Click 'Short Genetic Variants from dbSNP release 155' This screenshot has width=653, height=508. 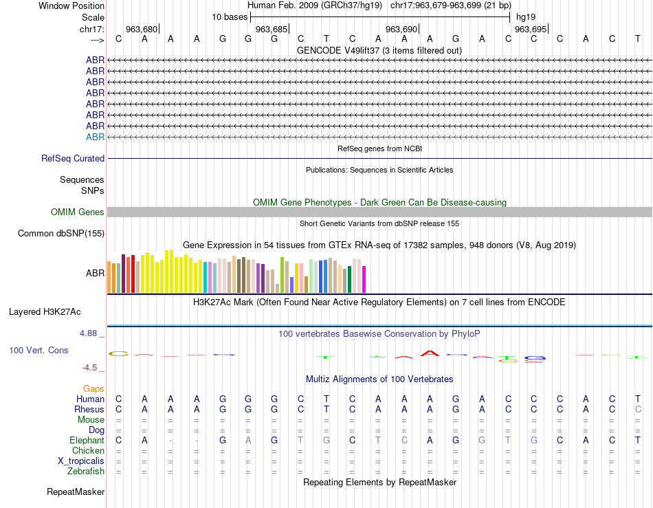tap(379, 223)
